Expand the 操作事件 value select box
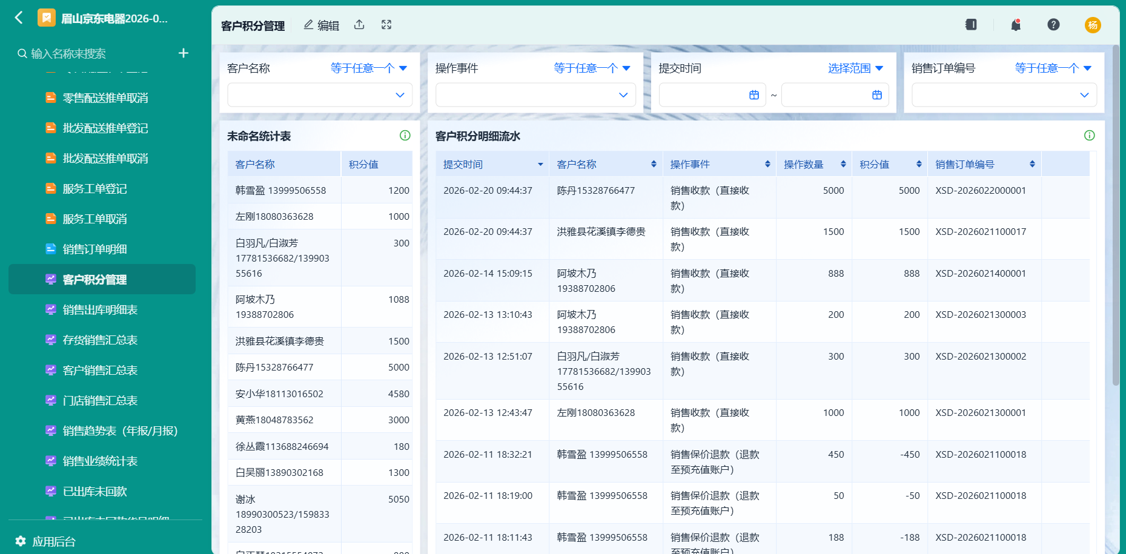 click(535, 95)
